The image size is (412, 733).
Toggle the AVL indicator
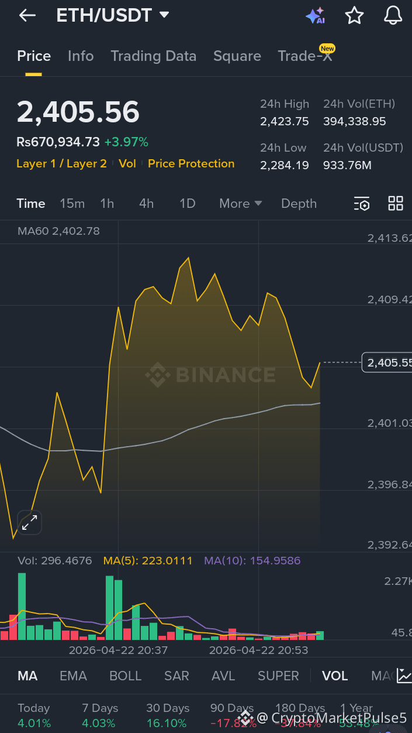(223, 676)
